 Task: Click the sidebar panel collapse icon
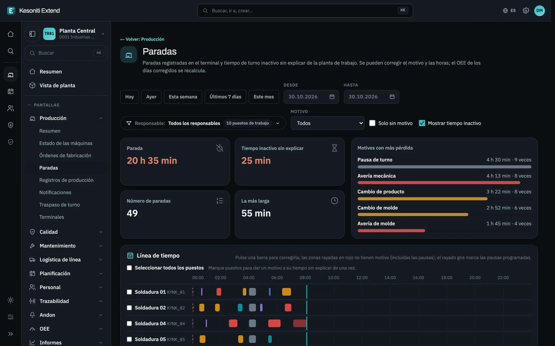32,34
